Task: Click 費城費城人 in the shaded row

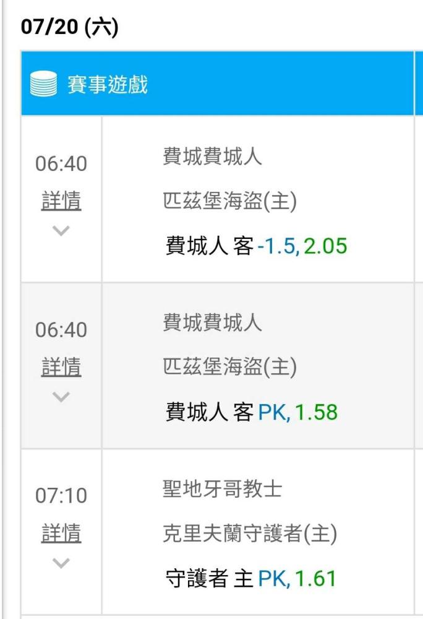Action: 213,322
